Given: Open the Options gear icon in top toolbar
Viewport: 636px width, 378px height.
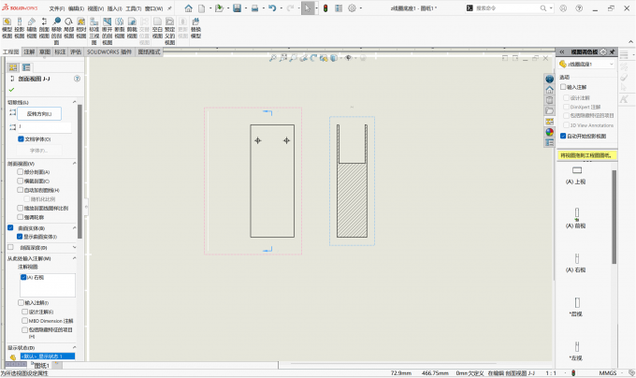Looking at the screenshot, I should pos(352,8).
